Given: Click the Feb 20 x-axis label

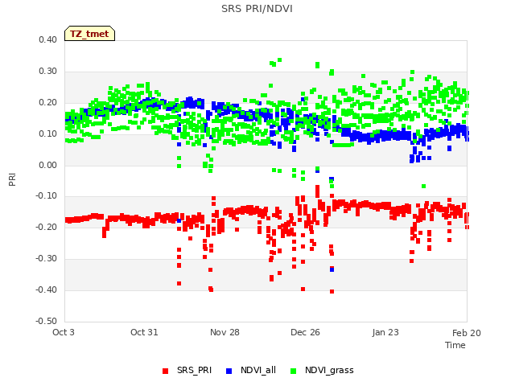Looking at the screenshot, I should (467, 333).
